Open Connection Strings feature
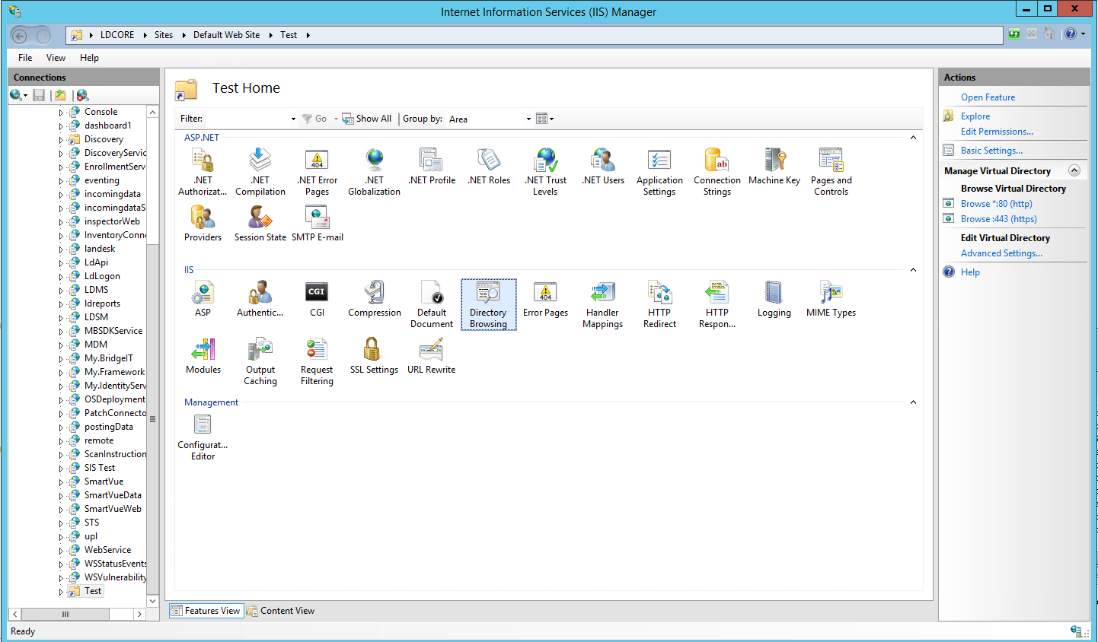Viewport: 1098px width, 642px height. (717, 172)
